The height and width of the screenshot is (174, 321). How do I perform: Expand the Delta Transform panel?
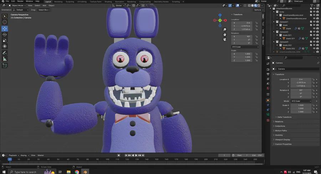click(284, 117)
